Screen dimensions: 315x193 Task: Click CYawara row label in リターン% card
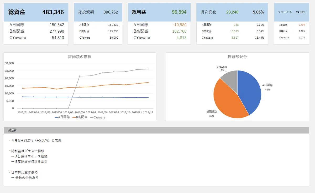[x=284, y=38]
